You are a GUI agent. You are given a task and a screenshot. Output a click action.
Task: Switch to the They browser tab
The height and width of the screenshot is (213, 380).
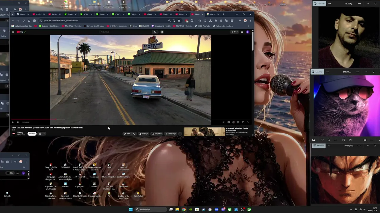point(165,14)
